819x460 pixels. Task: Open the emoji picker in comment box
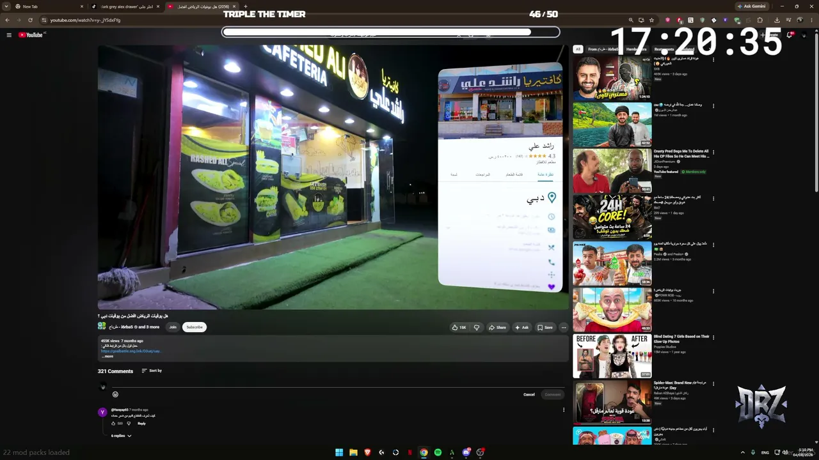point(115,394)
